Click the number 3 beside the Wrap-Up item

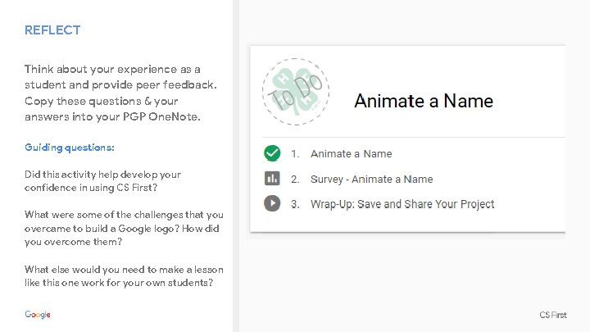point(293,204)
